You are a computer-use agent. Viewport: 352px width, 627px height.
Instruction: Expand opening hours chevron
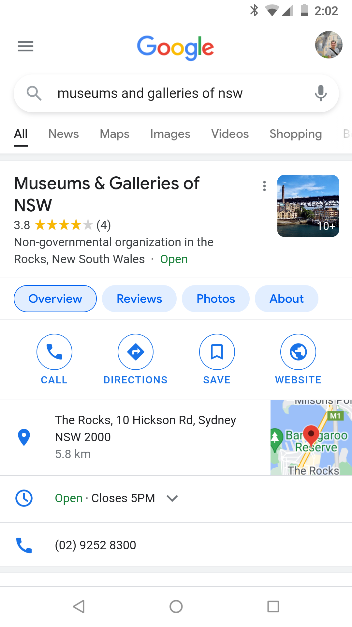172,498
